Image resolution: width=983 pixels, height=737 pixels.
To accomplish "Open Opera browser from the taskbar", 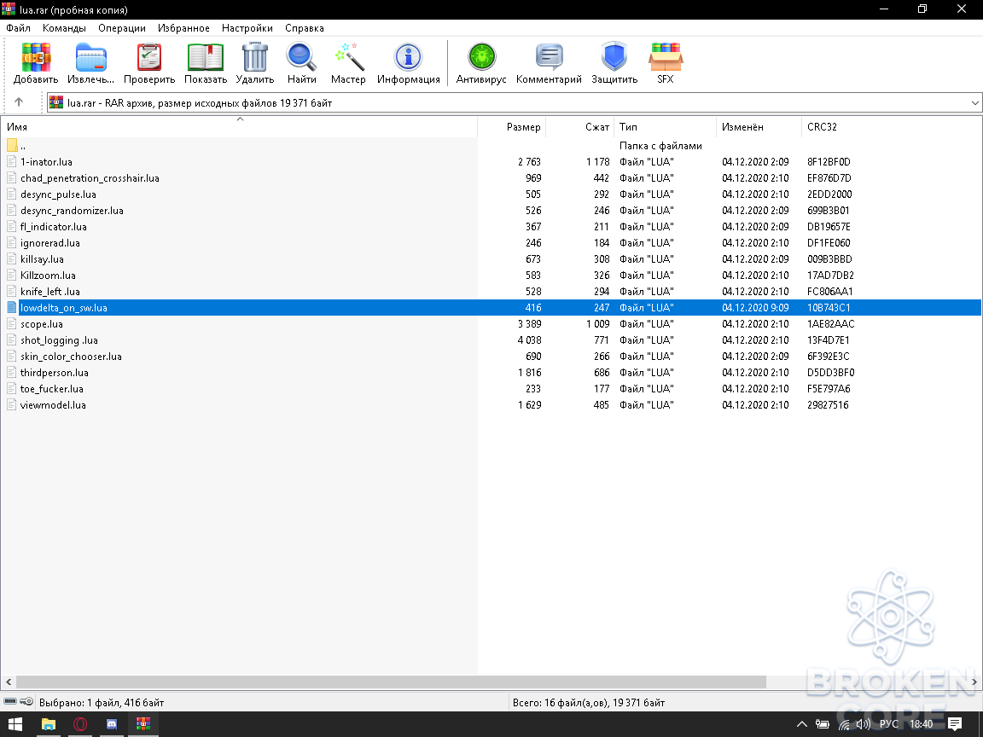I will tap(80, 724).
